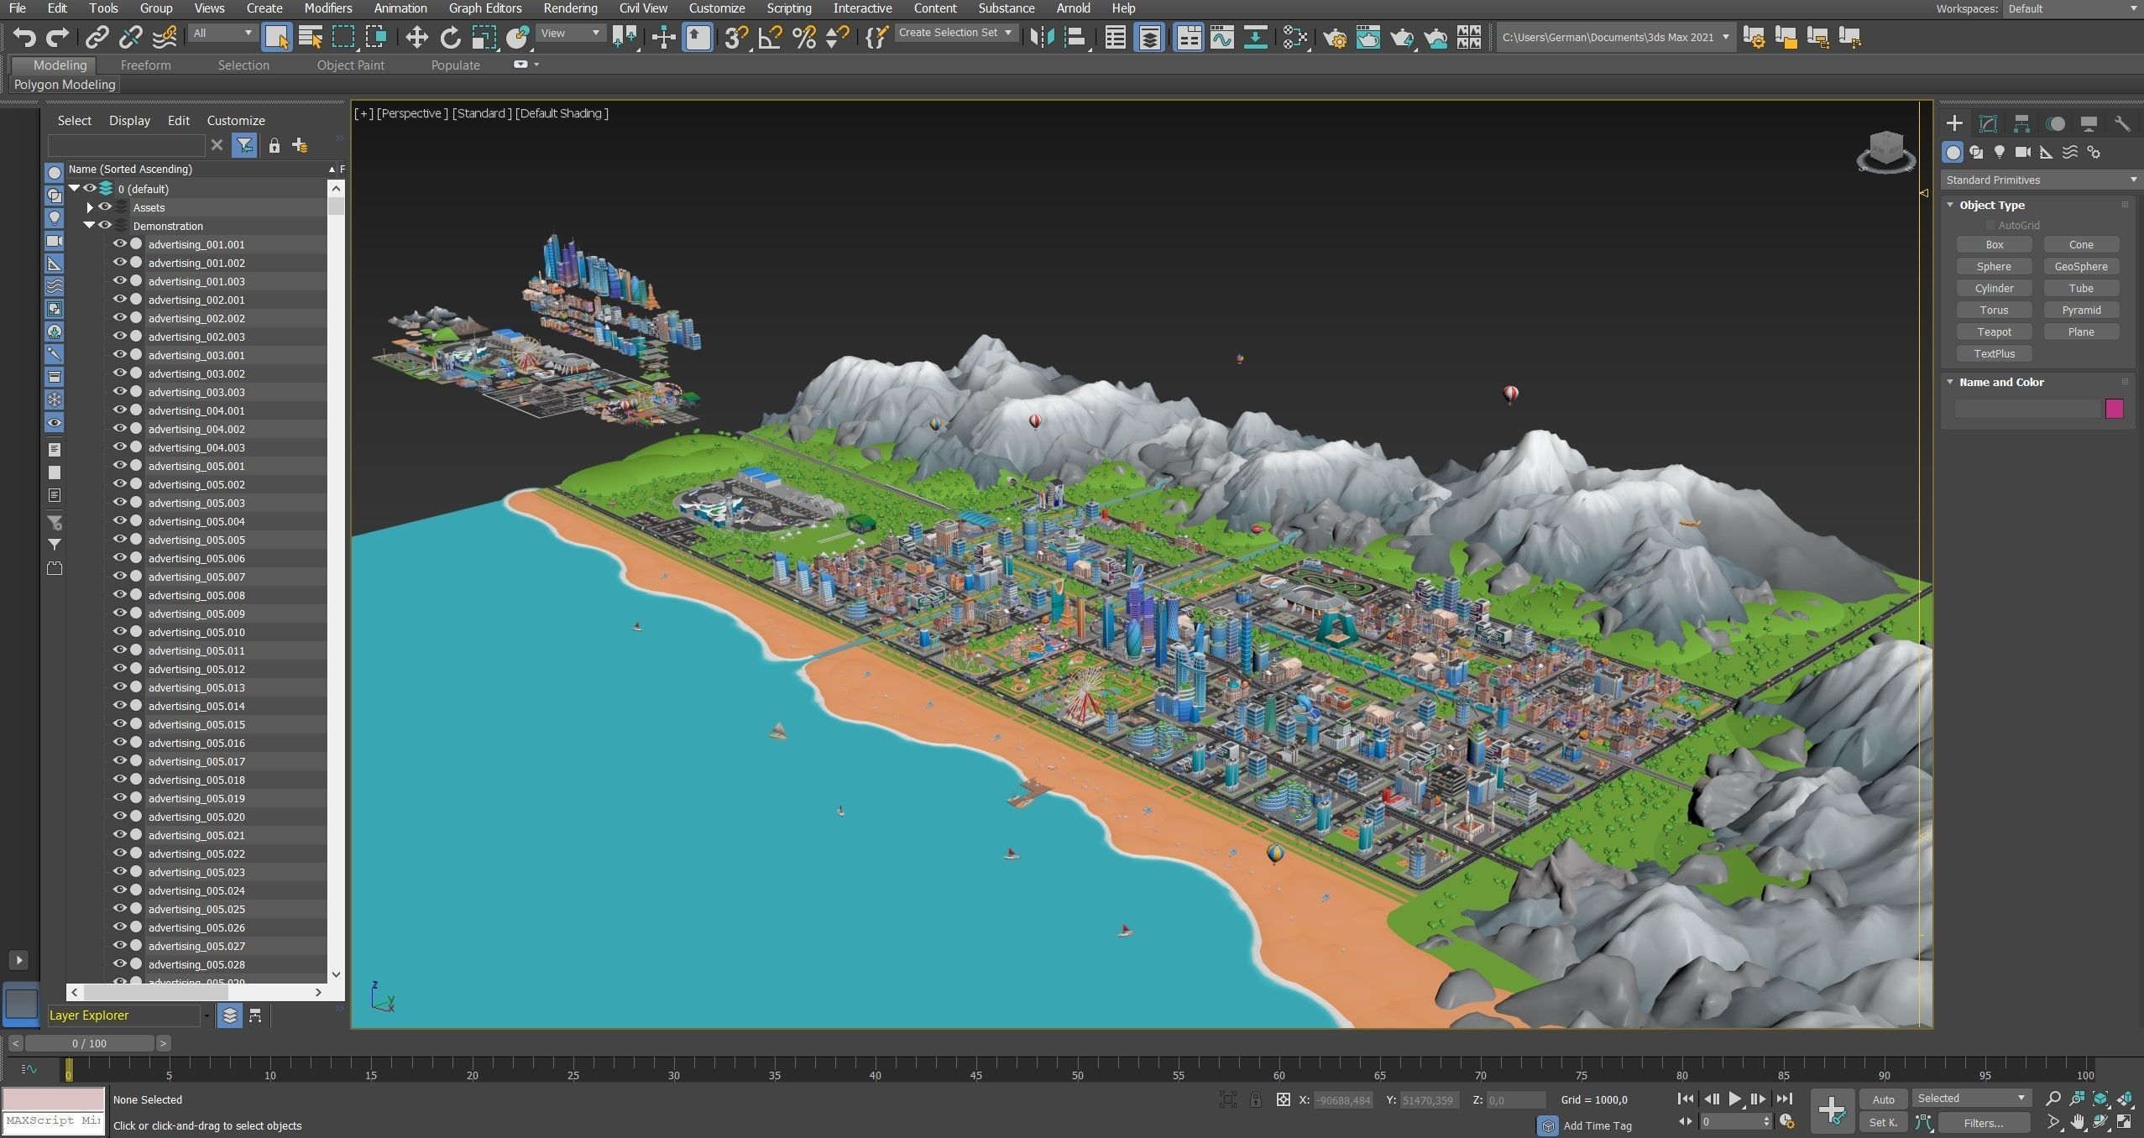Activate the Select Object tool
This screenshot has width=2144, height=1138.
pyautogui.click(x=276, y=37)
